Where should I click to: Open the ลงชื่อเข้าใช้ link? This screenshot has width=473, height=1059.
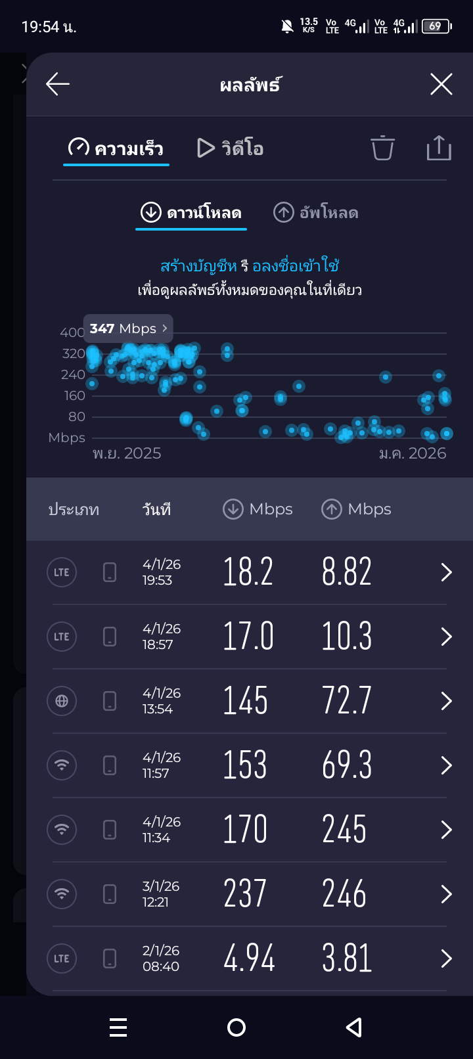point(296,266)
